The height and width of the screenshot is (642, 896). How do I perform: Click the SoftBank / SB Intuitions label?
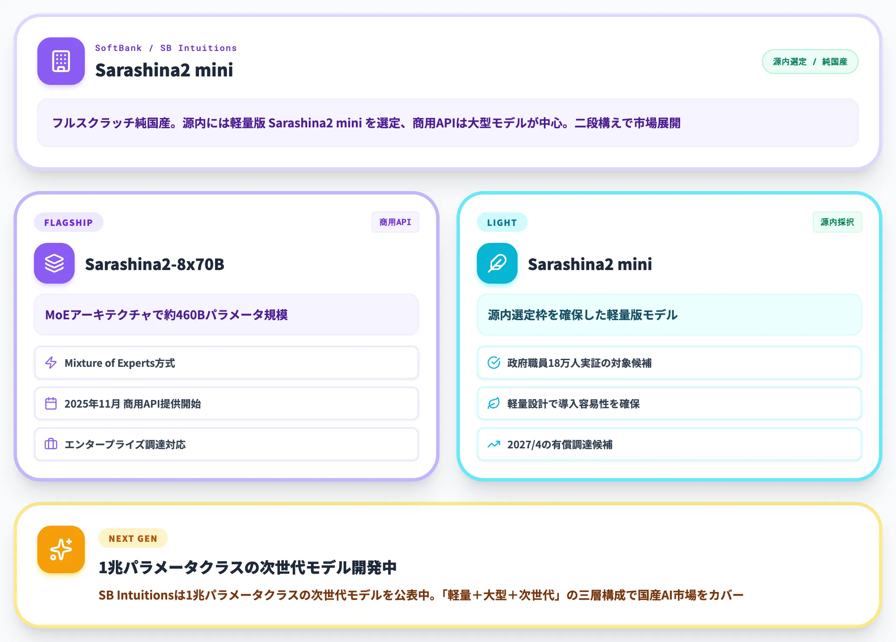pos(166,48)
